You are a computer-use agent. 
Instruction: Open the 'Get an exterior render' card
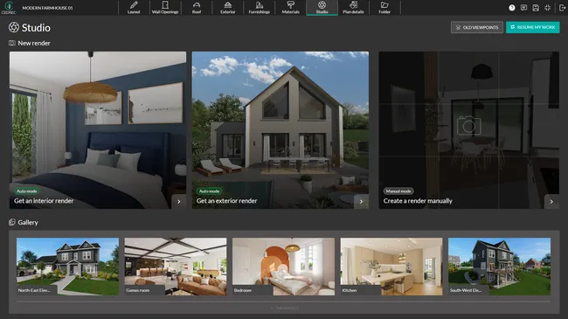coord(281,129)
